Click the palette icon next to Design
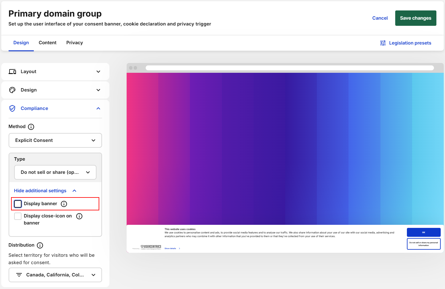 point(12,90)
